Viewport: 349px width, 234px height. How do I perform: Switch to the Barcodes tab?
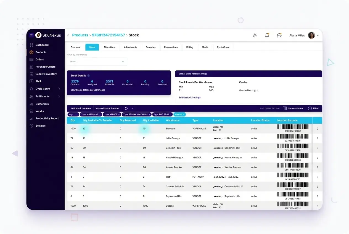[150, 47]
